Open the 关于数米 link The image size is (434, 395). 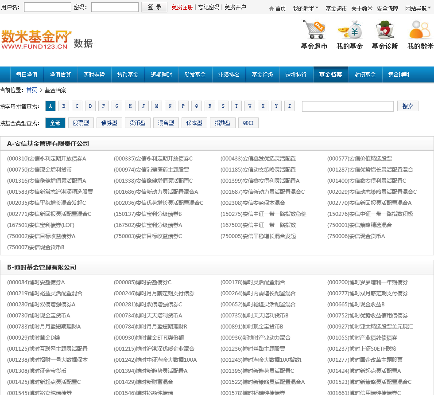point(362,8)
